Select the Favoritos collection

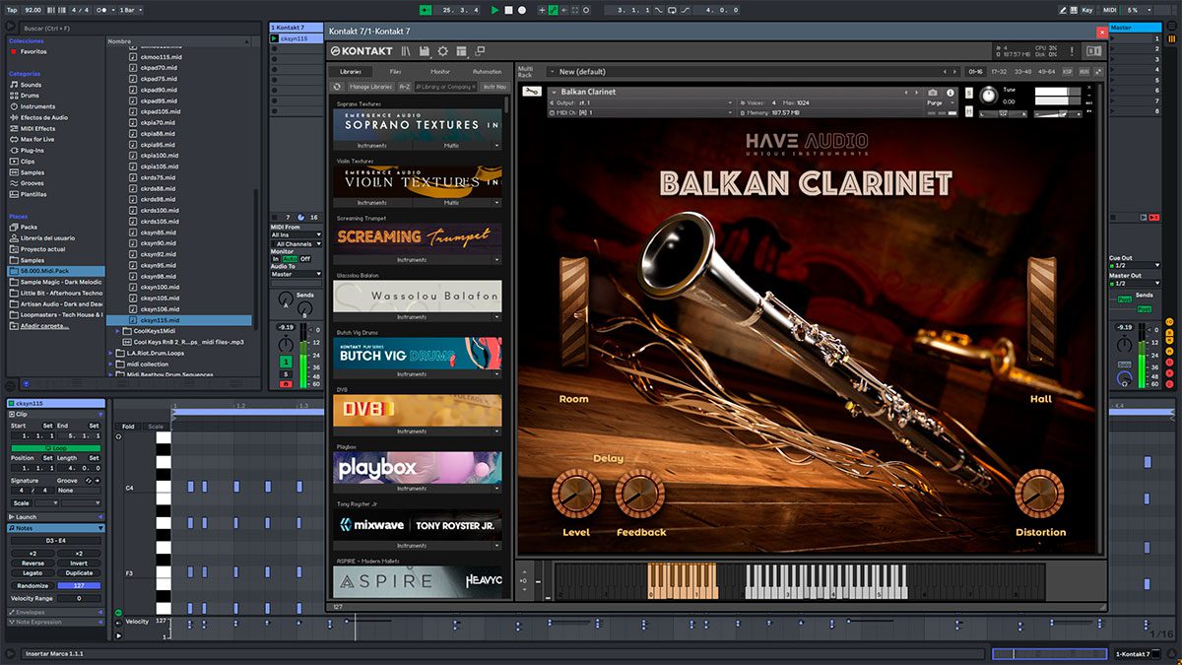(34, 50)
